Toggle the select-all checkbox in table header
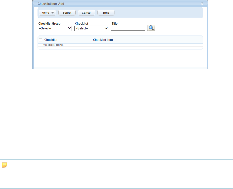233x189 pixels. click(x=40, y=40)
